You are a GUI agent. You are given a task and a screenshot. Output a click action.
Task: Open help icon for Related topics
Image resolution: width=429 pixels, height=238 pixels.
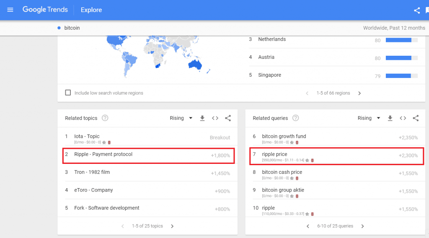point(105,118)
